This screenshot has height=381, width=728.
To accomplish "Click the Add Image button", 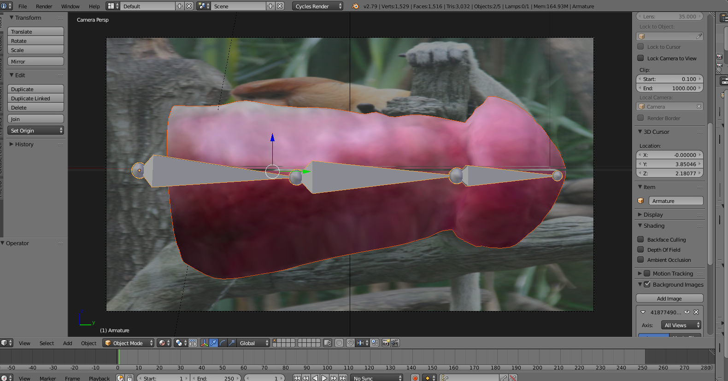I will coord(669,299).
